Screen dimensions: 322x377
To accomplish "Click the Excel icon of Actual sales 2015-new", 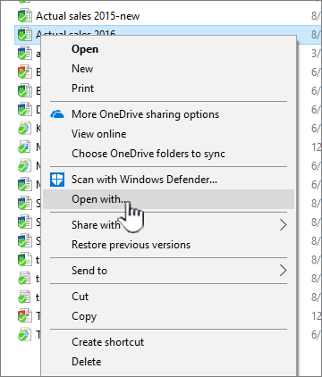I will [x=24, y=16].
